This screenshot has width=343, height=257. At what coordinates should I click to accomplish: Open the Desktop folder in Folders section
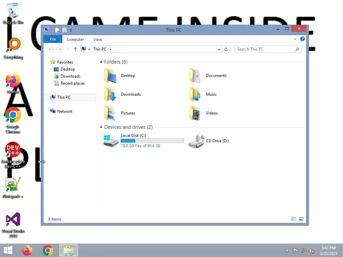pos(111,76)
